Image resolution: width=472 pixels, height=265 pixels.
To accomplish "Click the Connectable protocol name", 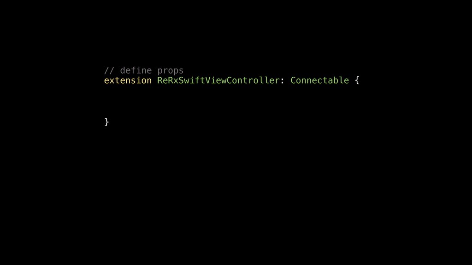I will [x=320, y=80].
